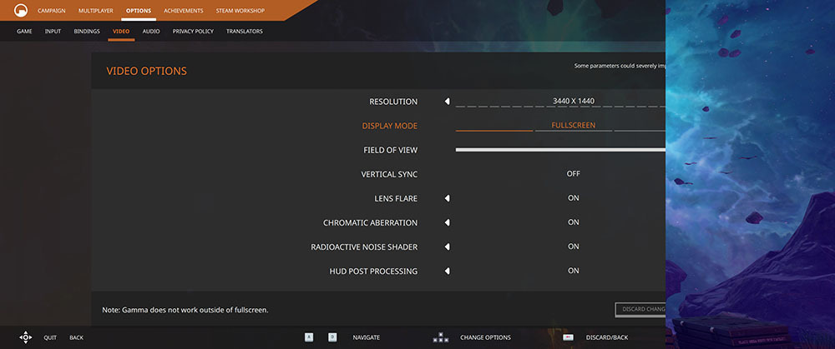Click the D key icon in footer

tap(332, 337)
